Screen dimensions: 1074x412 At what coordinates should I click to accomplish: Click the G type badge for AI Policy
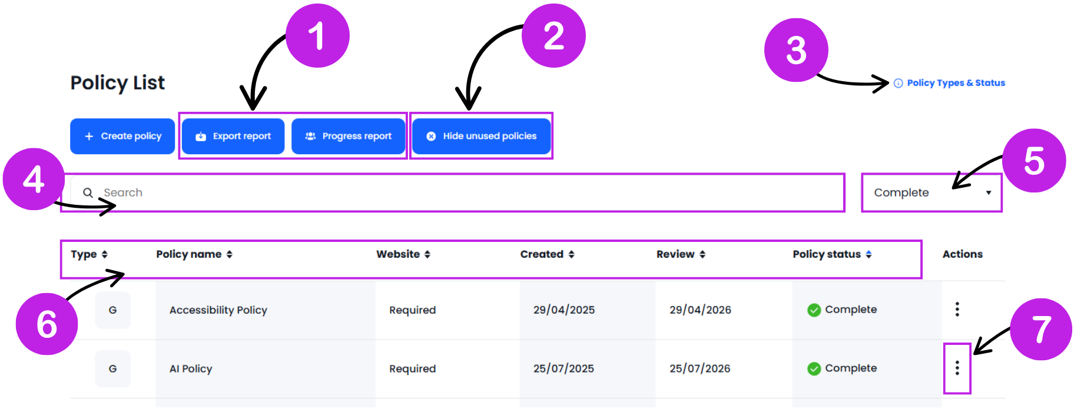tap(112, 368)
